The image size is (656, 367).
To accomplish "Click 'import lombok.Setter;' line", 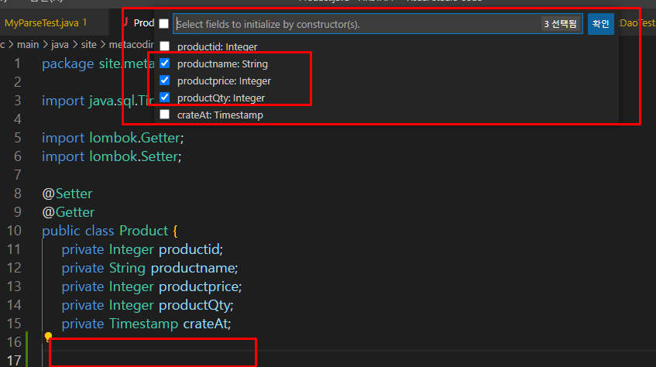I will point(112,156).
